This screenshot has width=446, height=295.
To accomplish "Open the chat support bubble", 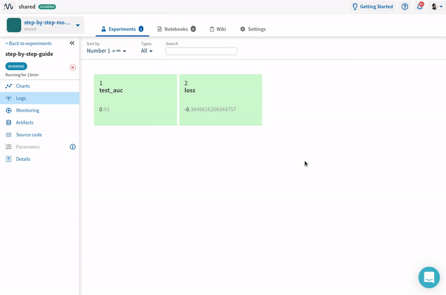I will (x=429, y=277).
